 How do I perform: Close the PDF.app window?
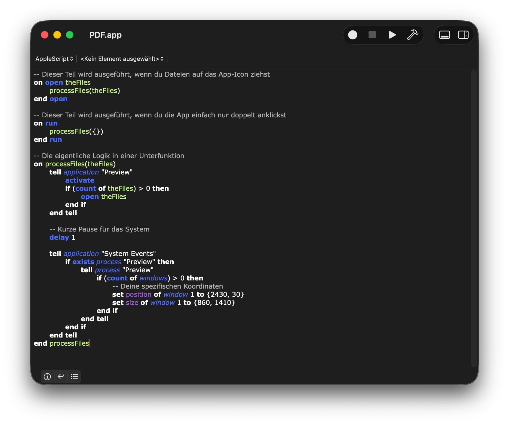click(45, 35)
